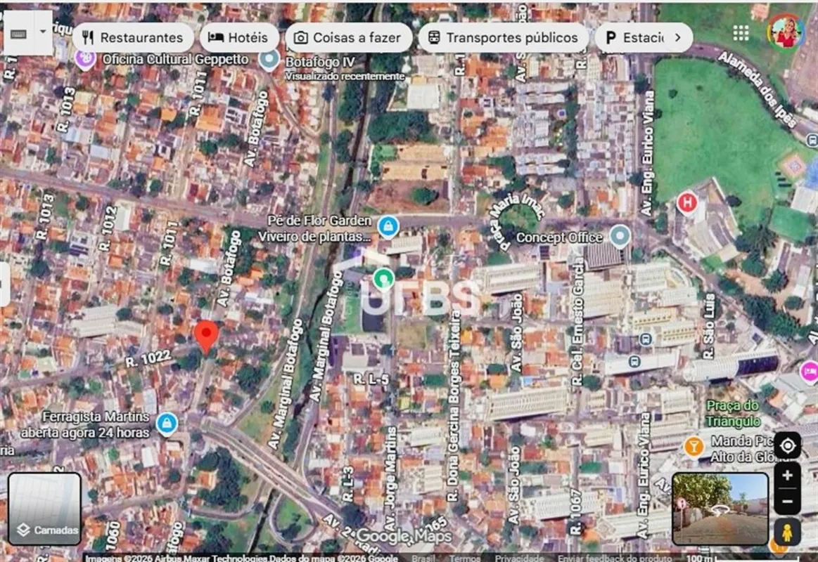Select the Praça do Triângulo label
This screenshot has width=818, height=562.
click(732, 412)
